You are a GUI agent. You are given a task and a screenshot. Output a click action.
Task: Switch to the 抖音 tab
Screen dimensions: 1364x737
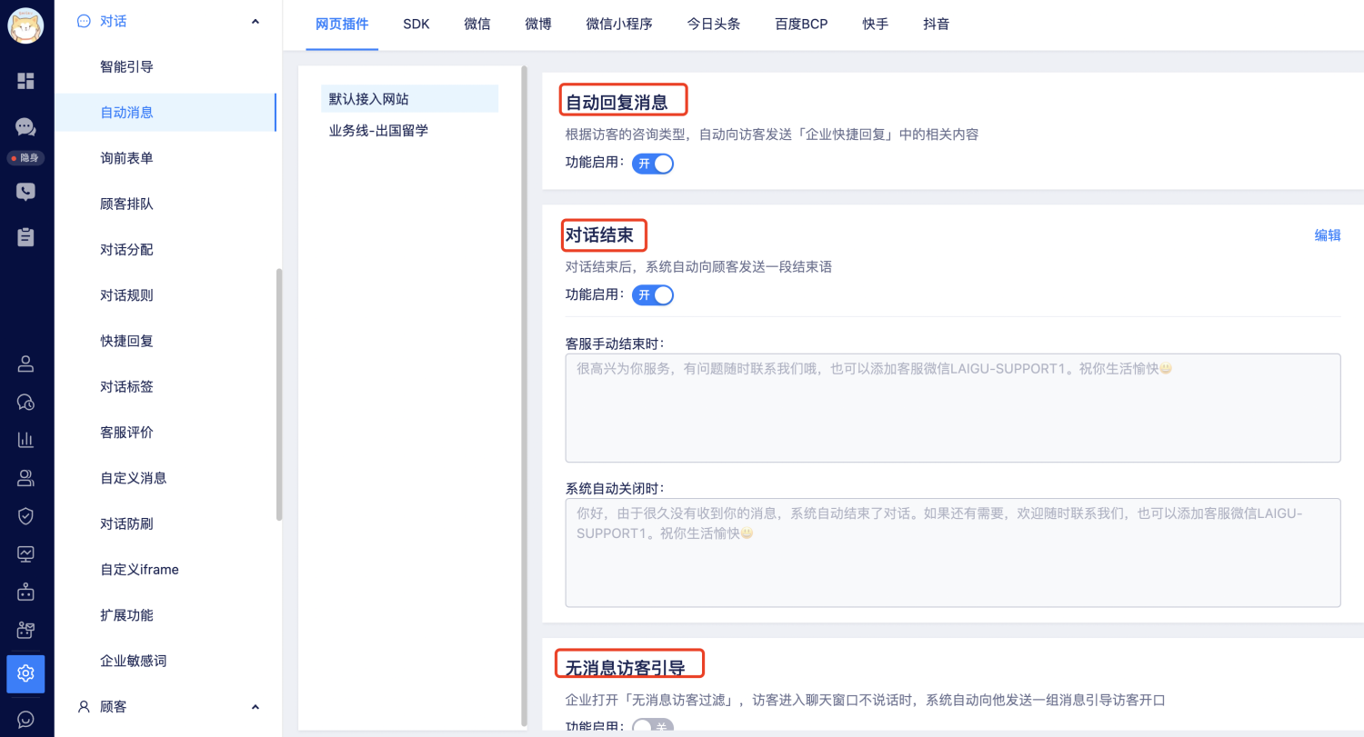(x=937, y=25)
